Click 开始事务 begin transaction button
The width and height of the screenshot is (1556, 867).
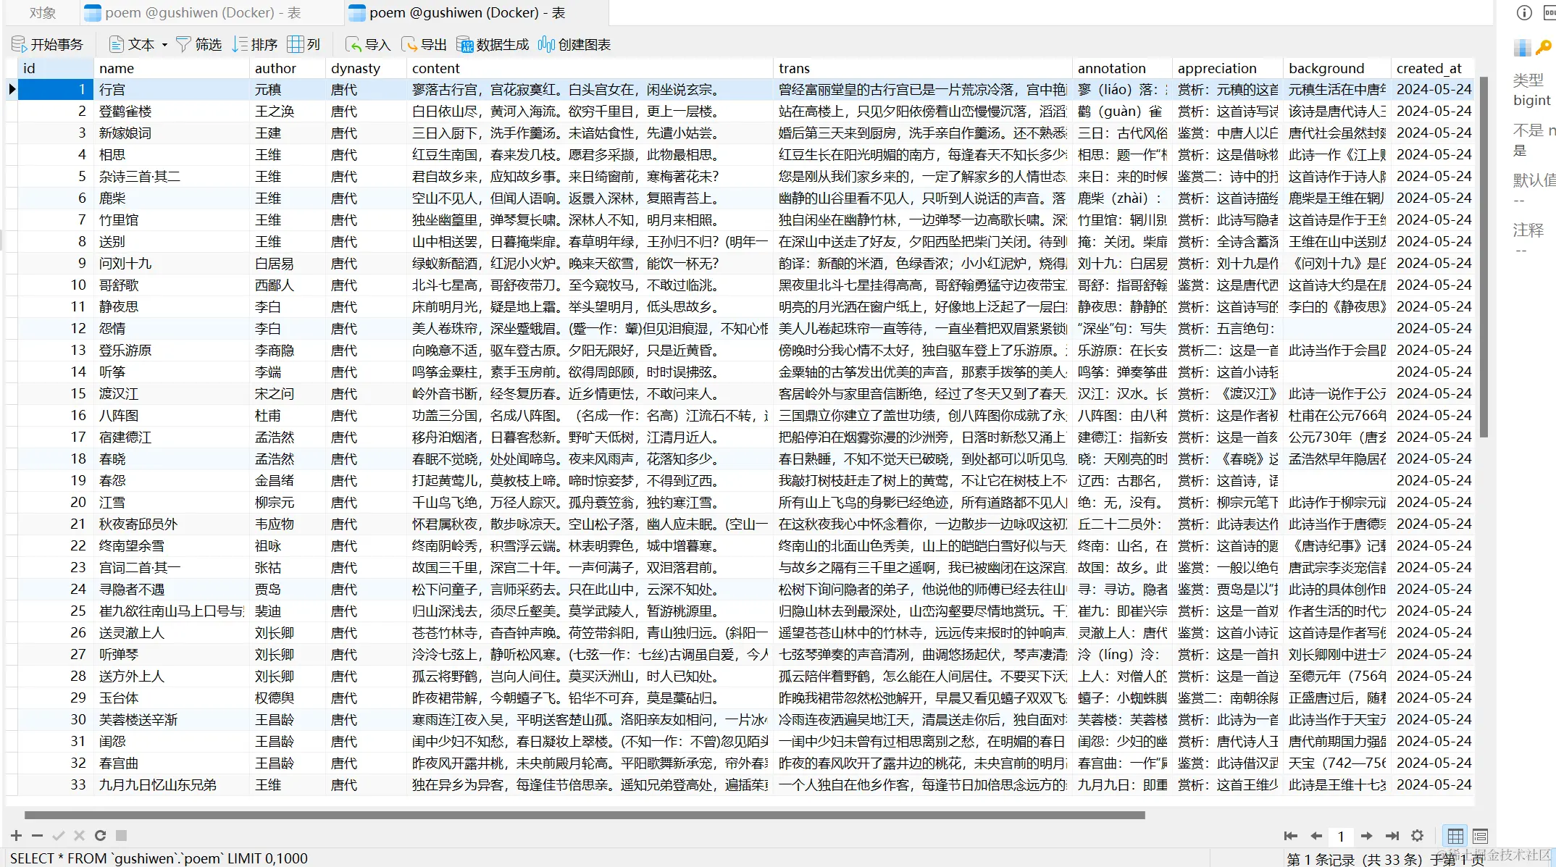[47, 44]
